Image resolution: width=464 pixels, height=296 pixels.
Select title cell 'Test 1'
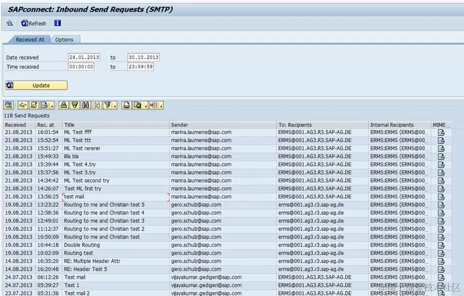pos(116,285)
